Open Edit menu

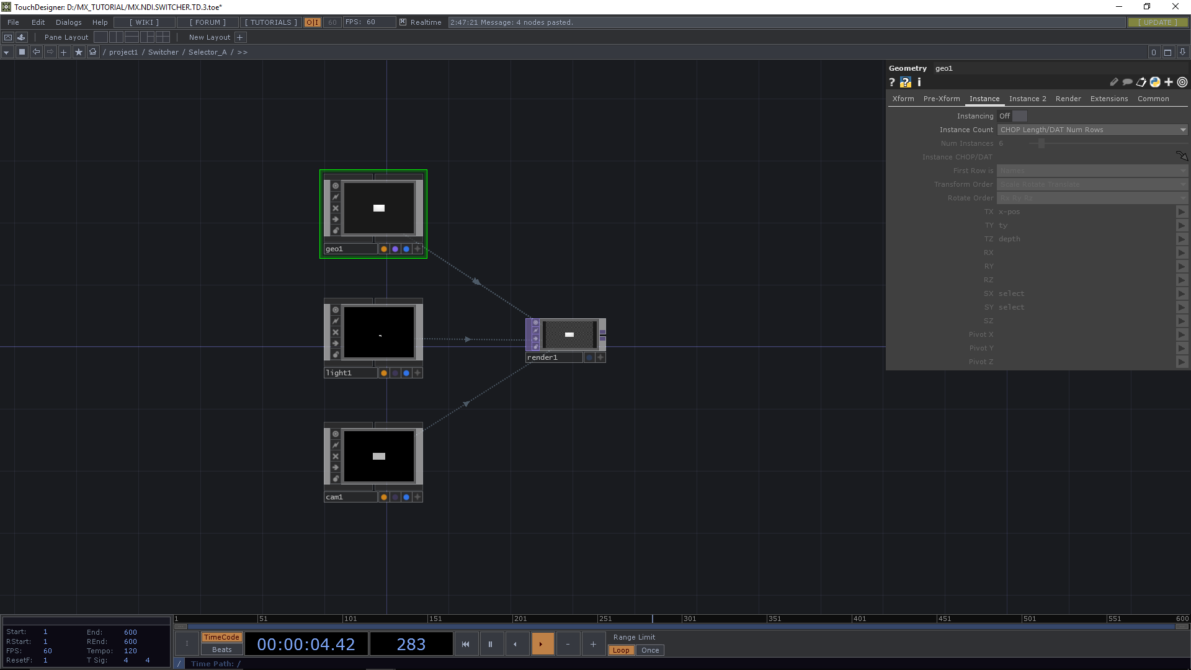click(x=38, y=22)
